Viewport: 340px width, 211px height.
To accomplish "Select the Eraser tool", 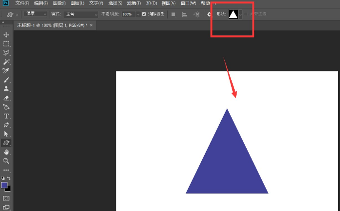I will click(x=6, y=98).
